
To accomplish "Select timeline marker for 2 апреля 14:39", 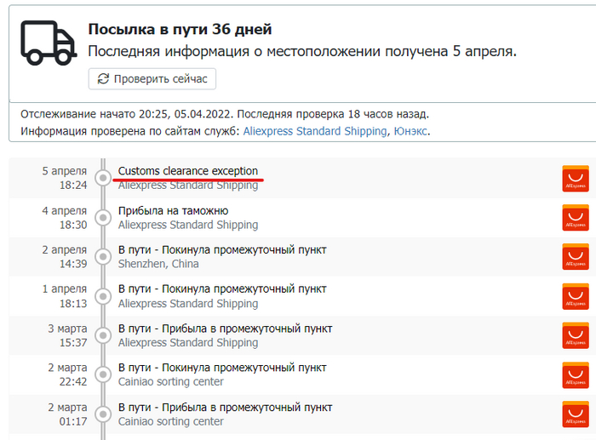I will 103,257.
